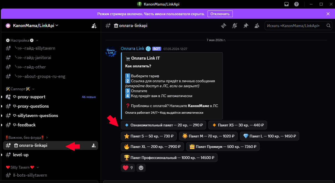The image size is (335, 183).
Task: Click search magnifier icon in search box
Action: pos(328,26)
